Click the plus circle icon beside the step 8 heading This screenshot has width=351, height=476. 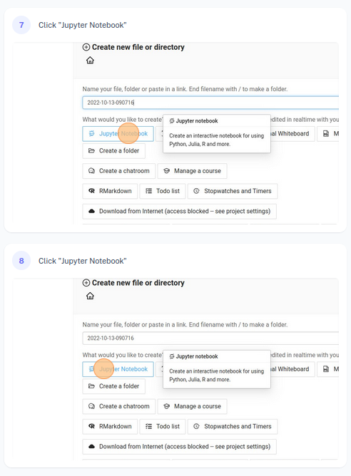(x=86, y=283)
